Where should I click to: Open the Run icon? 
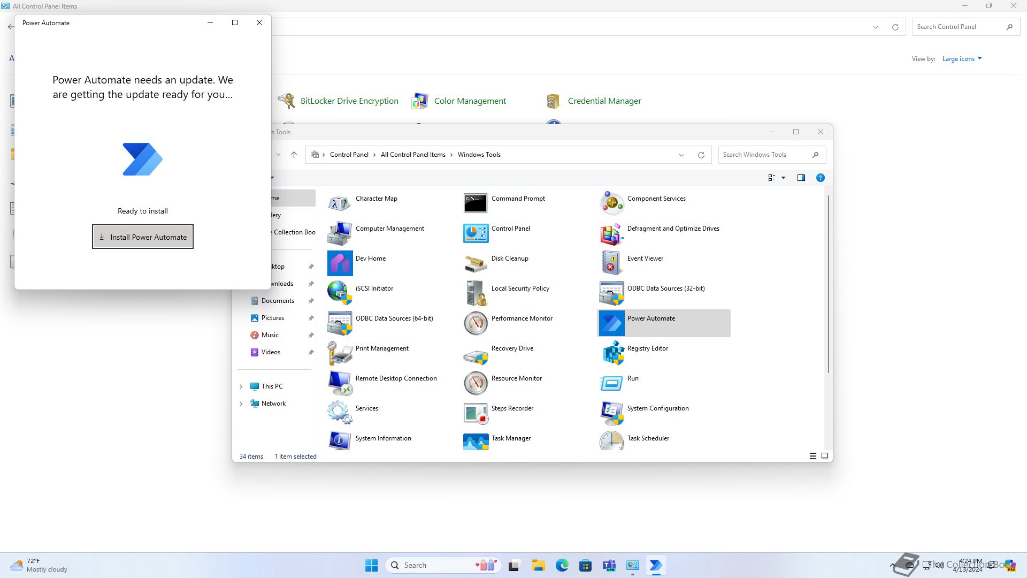(611, 383)
